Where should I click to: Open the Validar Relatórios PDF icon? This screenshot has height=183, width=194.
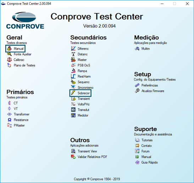coord(73,157)
